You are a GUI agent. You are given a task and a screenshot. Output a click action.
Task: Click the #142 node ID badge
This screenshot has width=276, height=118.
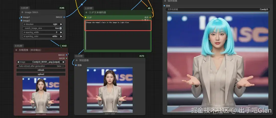[x=64, y=46]
